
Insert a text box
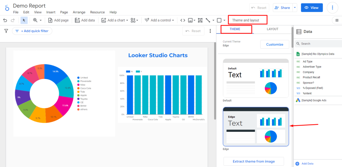(200, 20)
